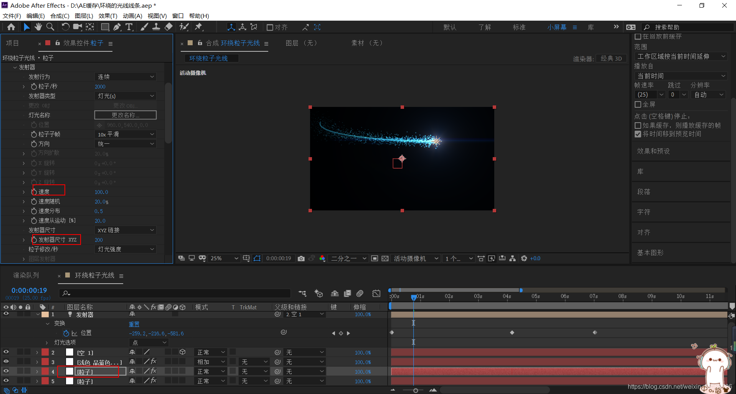Hide layer 3 浅色 品蓝色 visibility
The height and width of the screenshot is (394, 736).
6,361
